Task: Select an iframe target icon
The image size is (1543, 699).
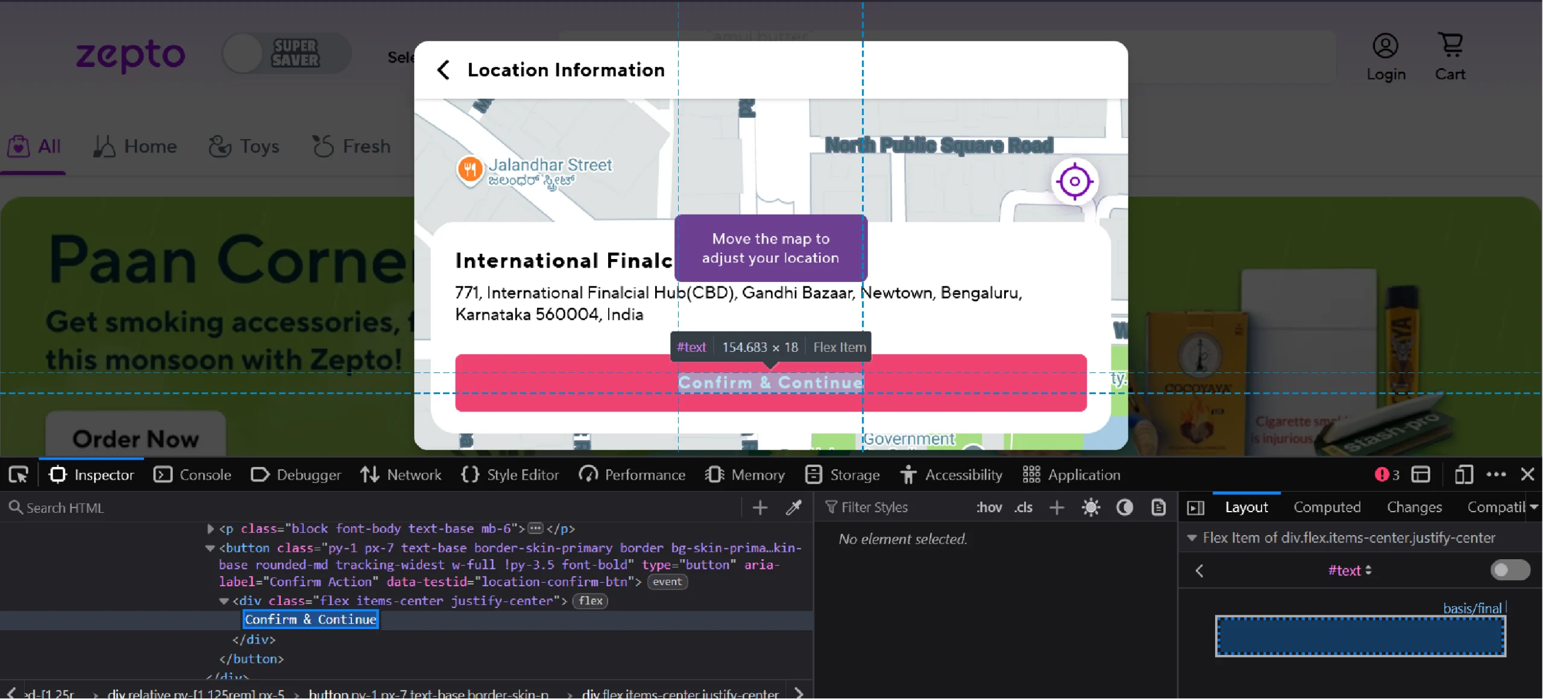Action: [1421, 475]
